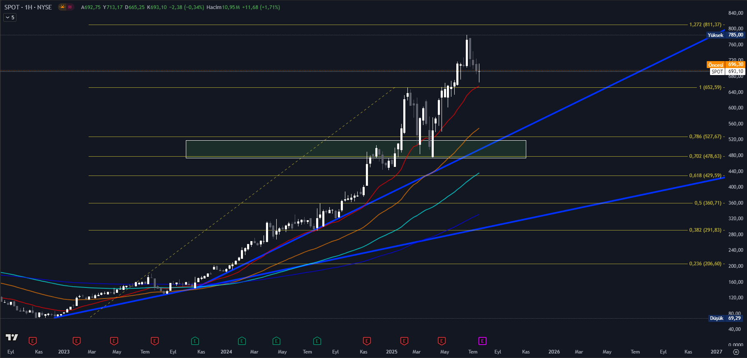Click red earnings marker between 2025 and Mar
The image size is (747, 358).
click(x=404, y=341)
